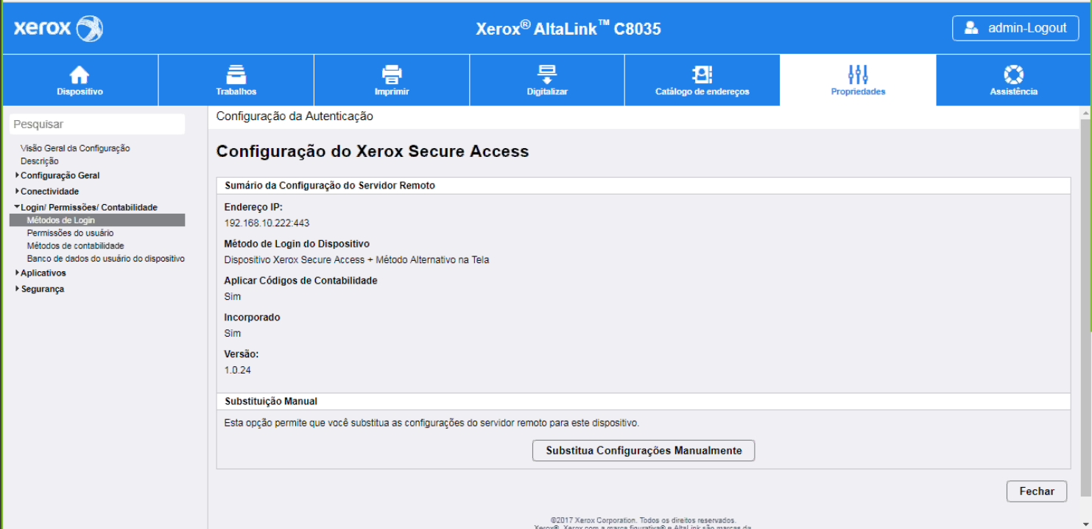The image size is (1092, 529).
Task: Expand the Aplicativos section
Action: pyautogui.click(x=43, y=273)
